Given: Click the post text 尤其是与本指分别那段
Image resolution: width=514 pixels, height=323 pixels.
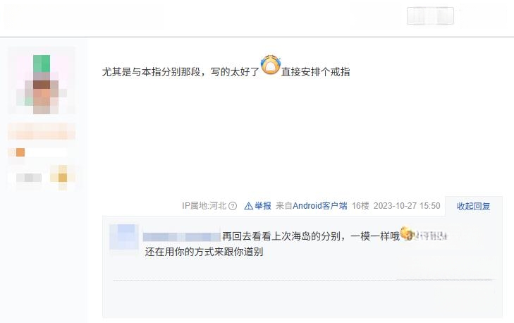Looking at the screenshot, I should pyautogui.click(x=151, y=72).
